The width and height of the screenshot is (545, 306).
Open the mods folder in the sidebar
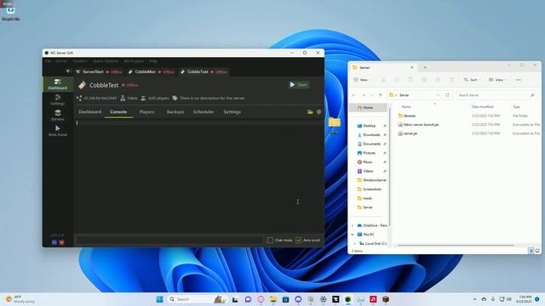(x=367, y=198)
